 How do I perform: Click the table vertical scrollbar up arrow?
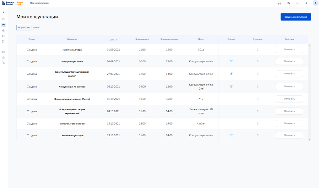(x=310, y=45)
